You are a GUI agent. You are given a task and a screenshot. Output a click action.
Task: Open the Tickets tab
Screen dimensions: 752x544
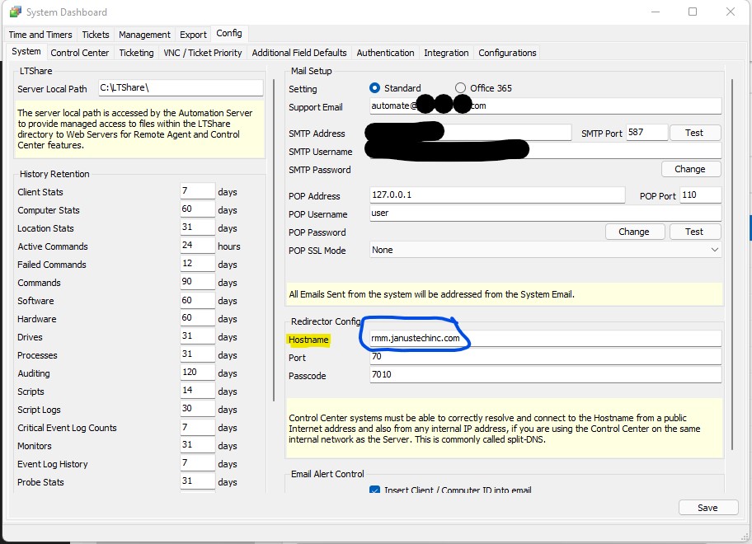96,35
